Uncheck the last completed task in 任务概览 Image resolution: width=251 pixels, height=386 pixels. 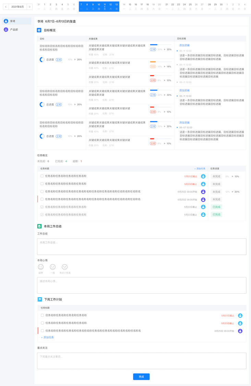[x=42, y=215]
